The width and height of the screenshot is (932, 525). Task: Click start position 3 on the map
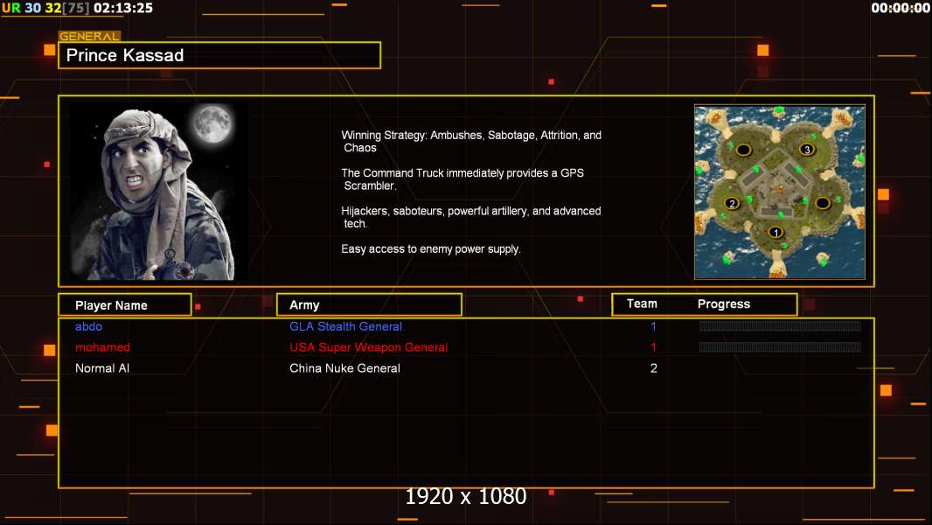point(807,150)
